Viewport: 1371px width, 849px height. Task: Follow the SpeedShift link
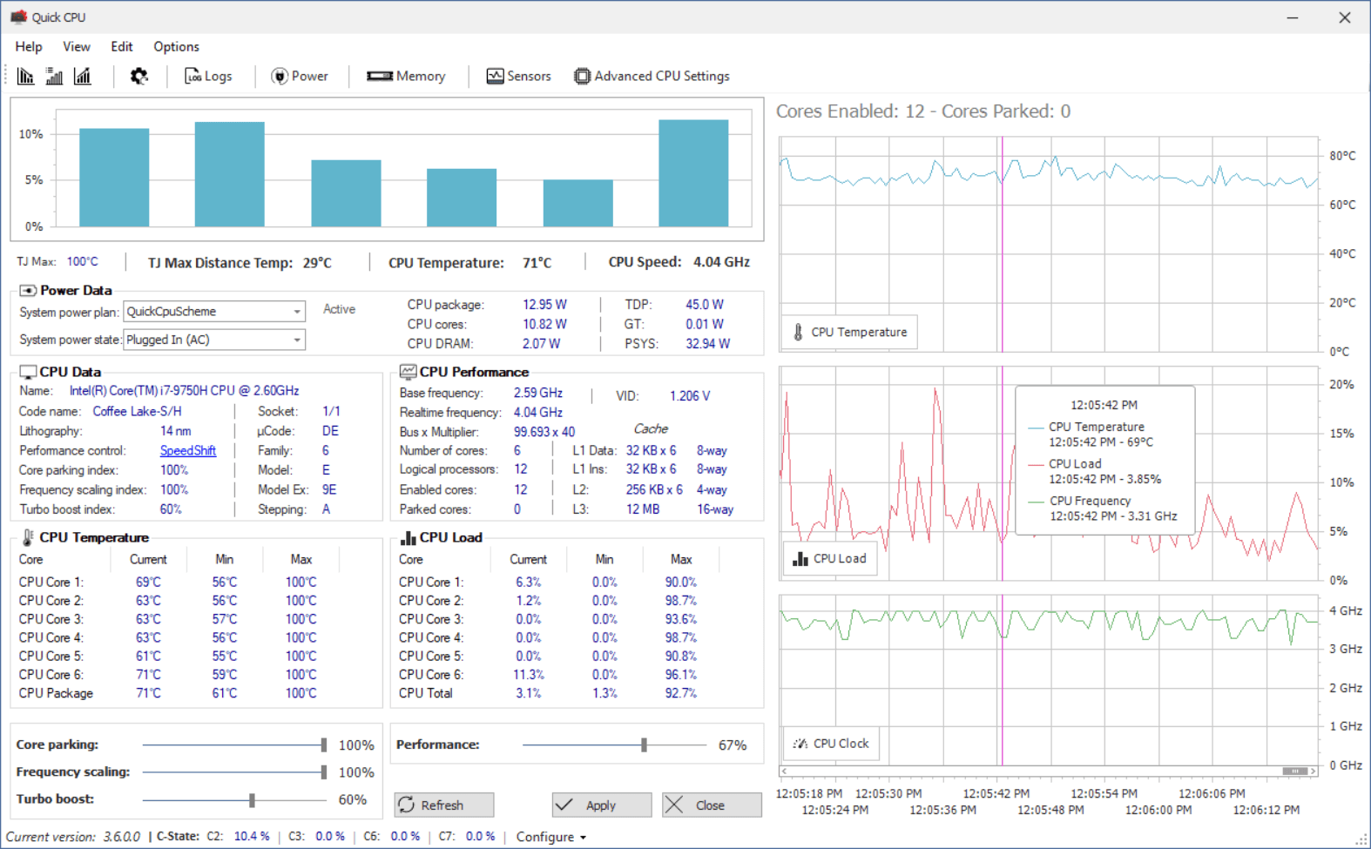[x=187, y=451]
